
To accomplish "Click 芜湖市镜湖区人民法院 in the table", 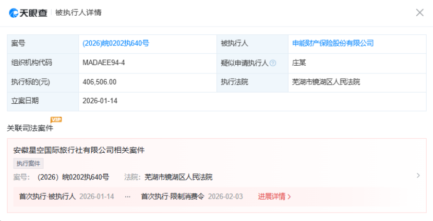I will point(326,82).
